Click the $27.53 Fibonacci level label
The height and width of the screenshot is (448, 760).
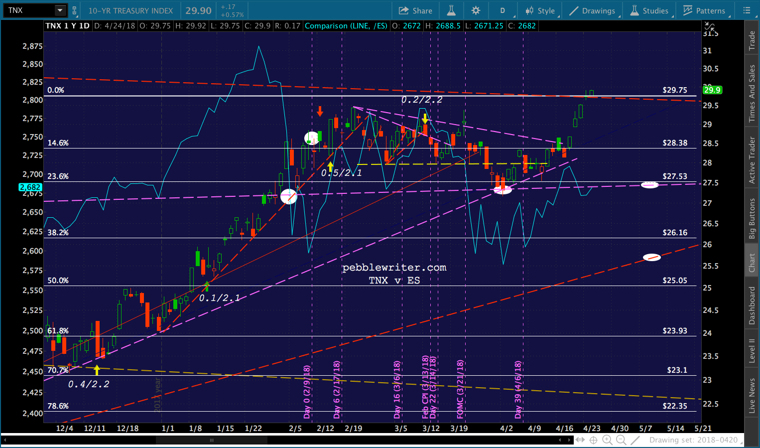(x=675, y=176)
